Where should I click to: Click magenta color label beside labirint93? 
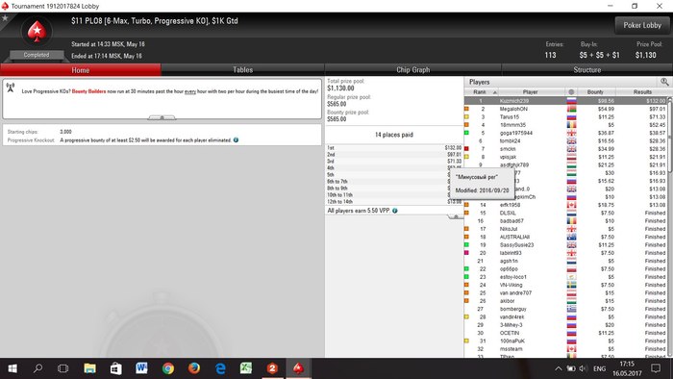coord(466,253)
